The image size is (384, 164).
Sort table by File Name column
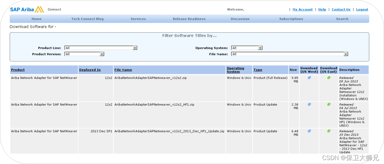123,70
